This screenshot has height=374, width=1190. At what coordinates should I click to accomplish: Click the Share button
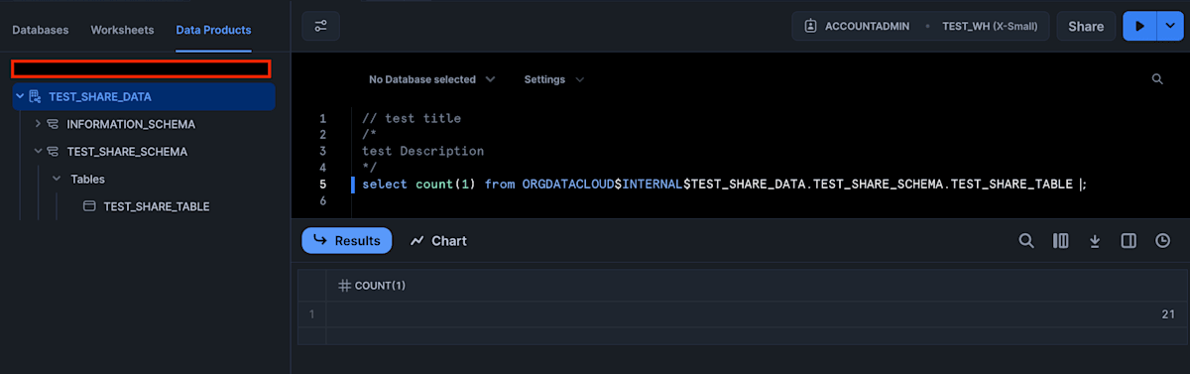pos(1086,27)
